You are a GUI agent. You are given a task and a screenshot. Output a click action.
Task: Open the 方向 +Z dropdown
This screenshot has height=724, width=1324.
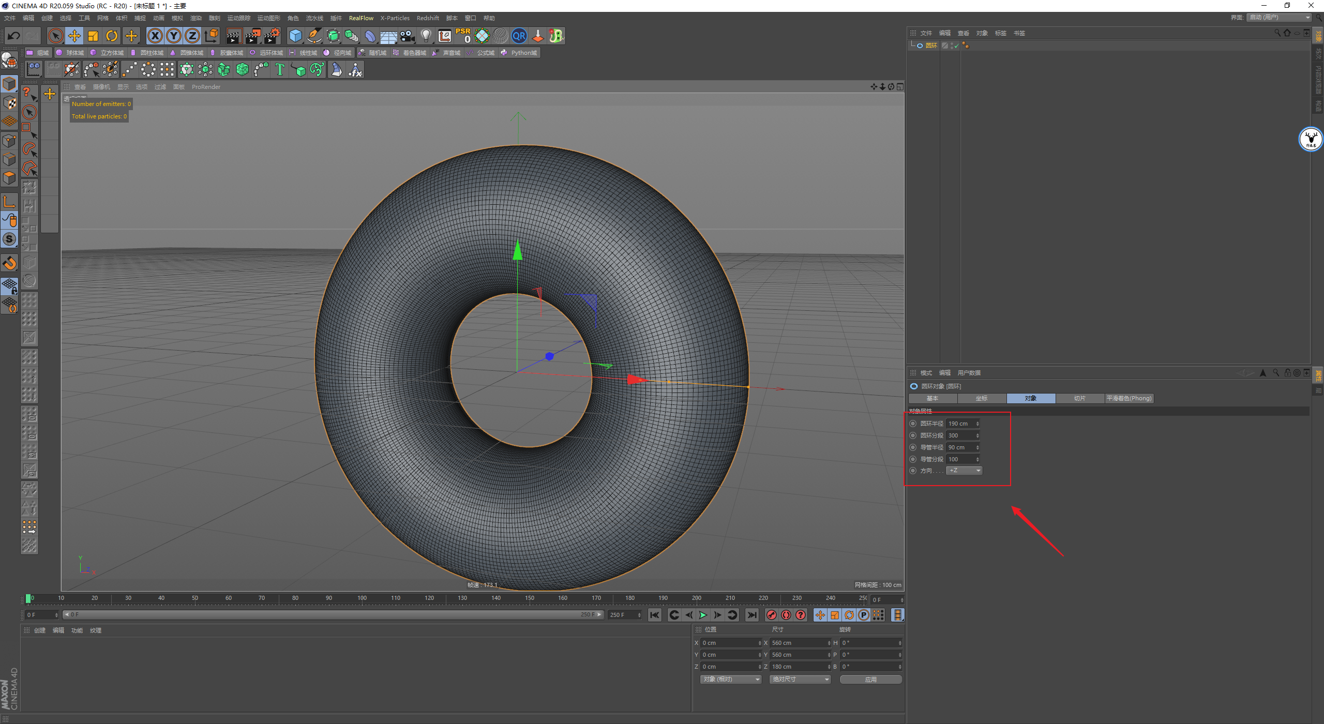tap(964, 471)
